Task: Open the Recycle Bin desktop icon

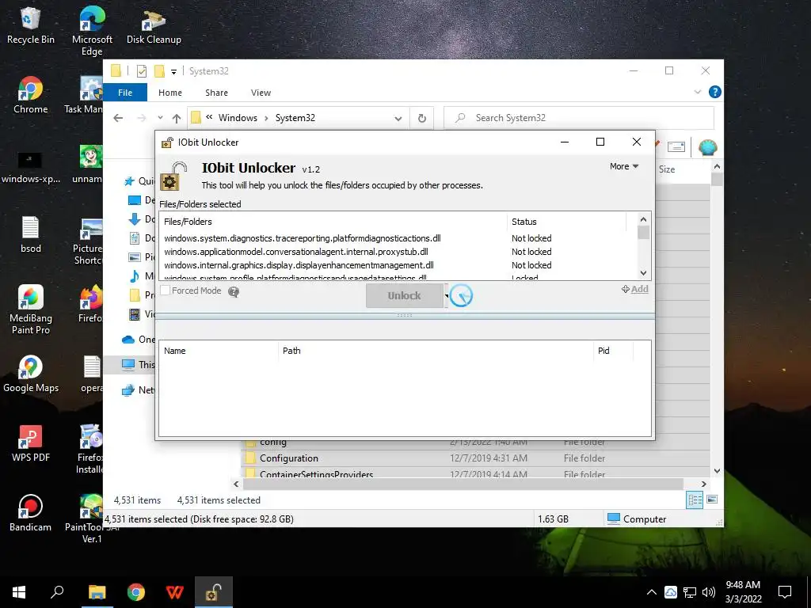Action: click(31, 26)
